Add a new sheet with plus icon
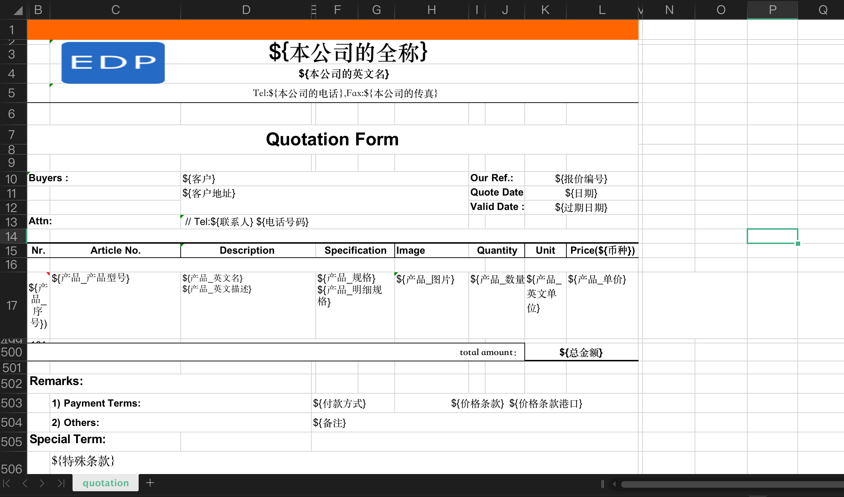Viewport: 844px width, 497px height. [150, 483]
